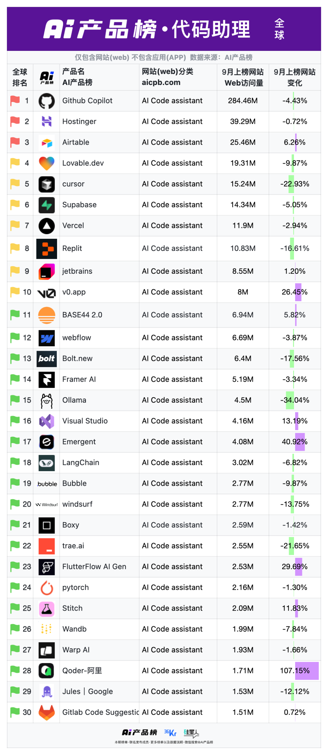This screenshot has width=328, height=755.
Task: Click the Visual Studio purple logo
Action: 46,421
